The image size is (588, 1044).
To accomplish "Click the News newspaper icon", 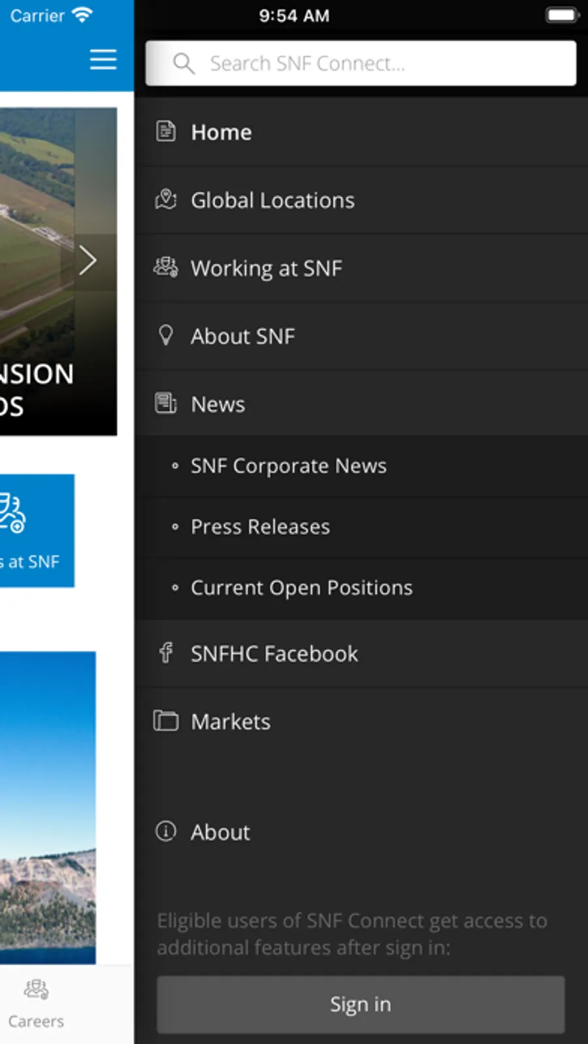I will coord(166,403).
